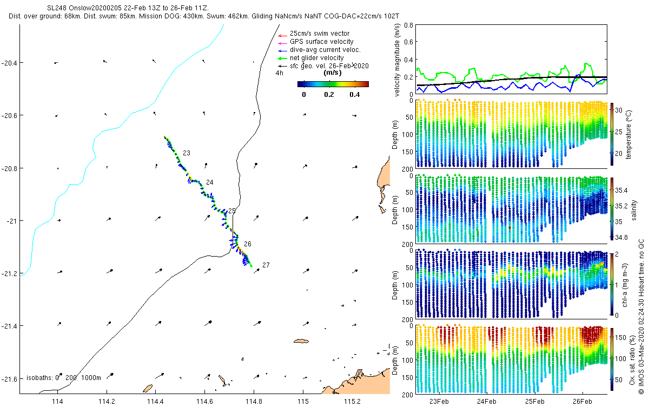The height and width of the screenshot is (406, 649).
Task: Click the 'isobaths: 0 200 1000m' label
Action: pyautogui.click(x=64, y=378)
